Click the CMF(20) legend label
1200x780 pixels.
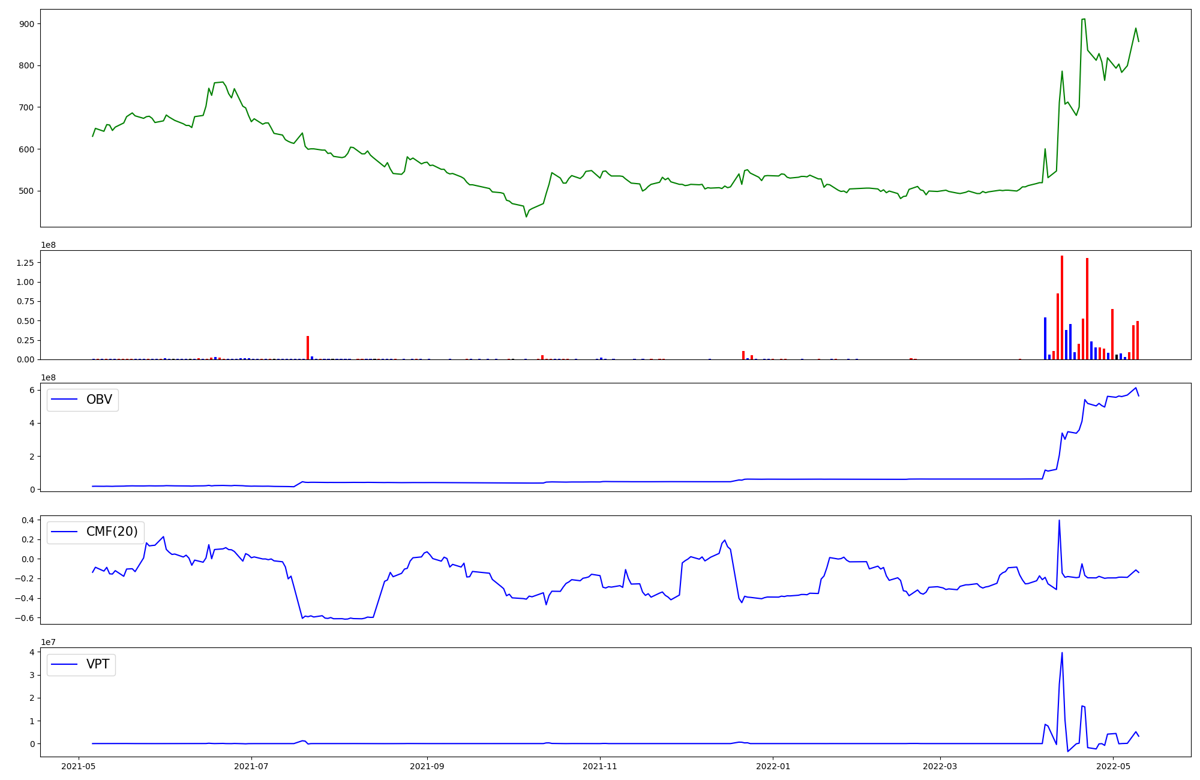(x=112, y=532)
